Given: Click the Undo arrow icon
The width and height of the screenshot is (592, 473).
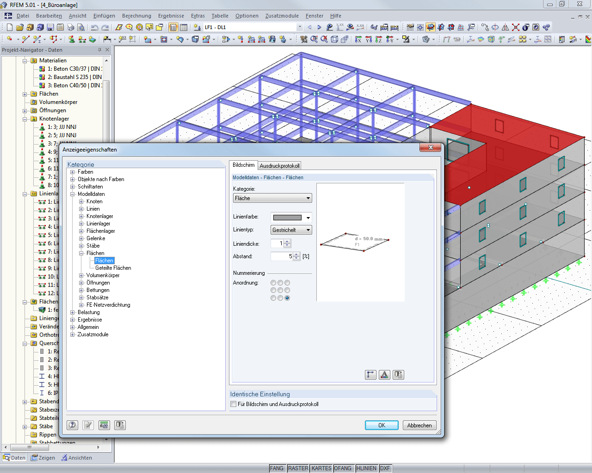Looking at the screenshot, I should pyautogui.click(x=95, y=27).
